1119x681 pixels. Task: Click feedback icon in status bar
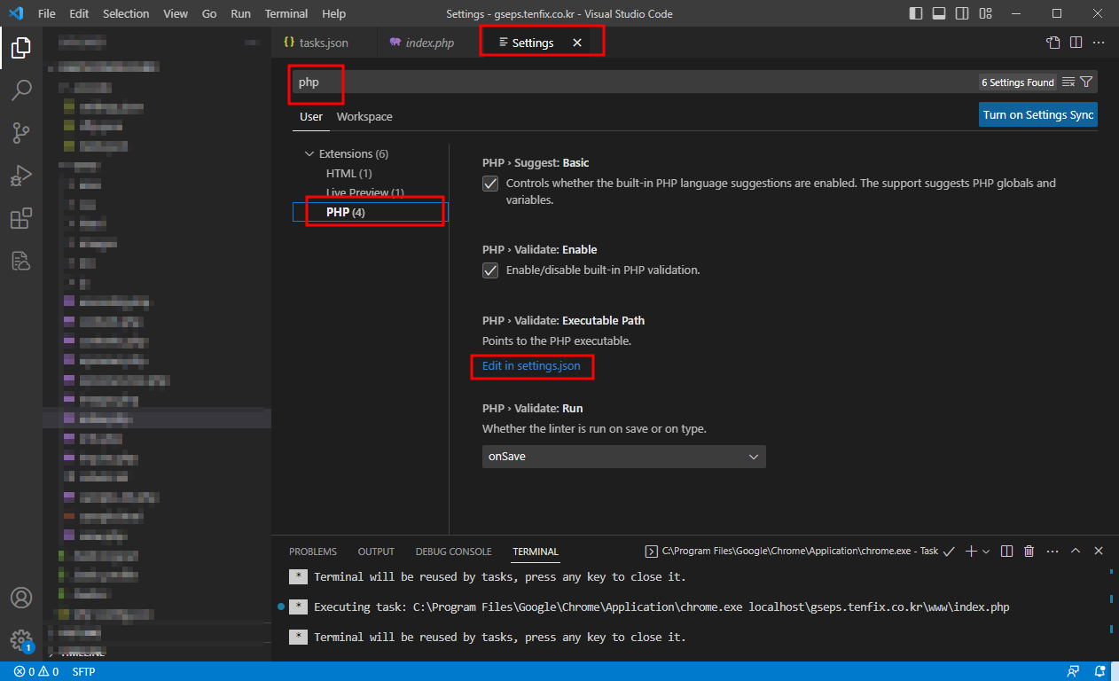coord(1074,671)
